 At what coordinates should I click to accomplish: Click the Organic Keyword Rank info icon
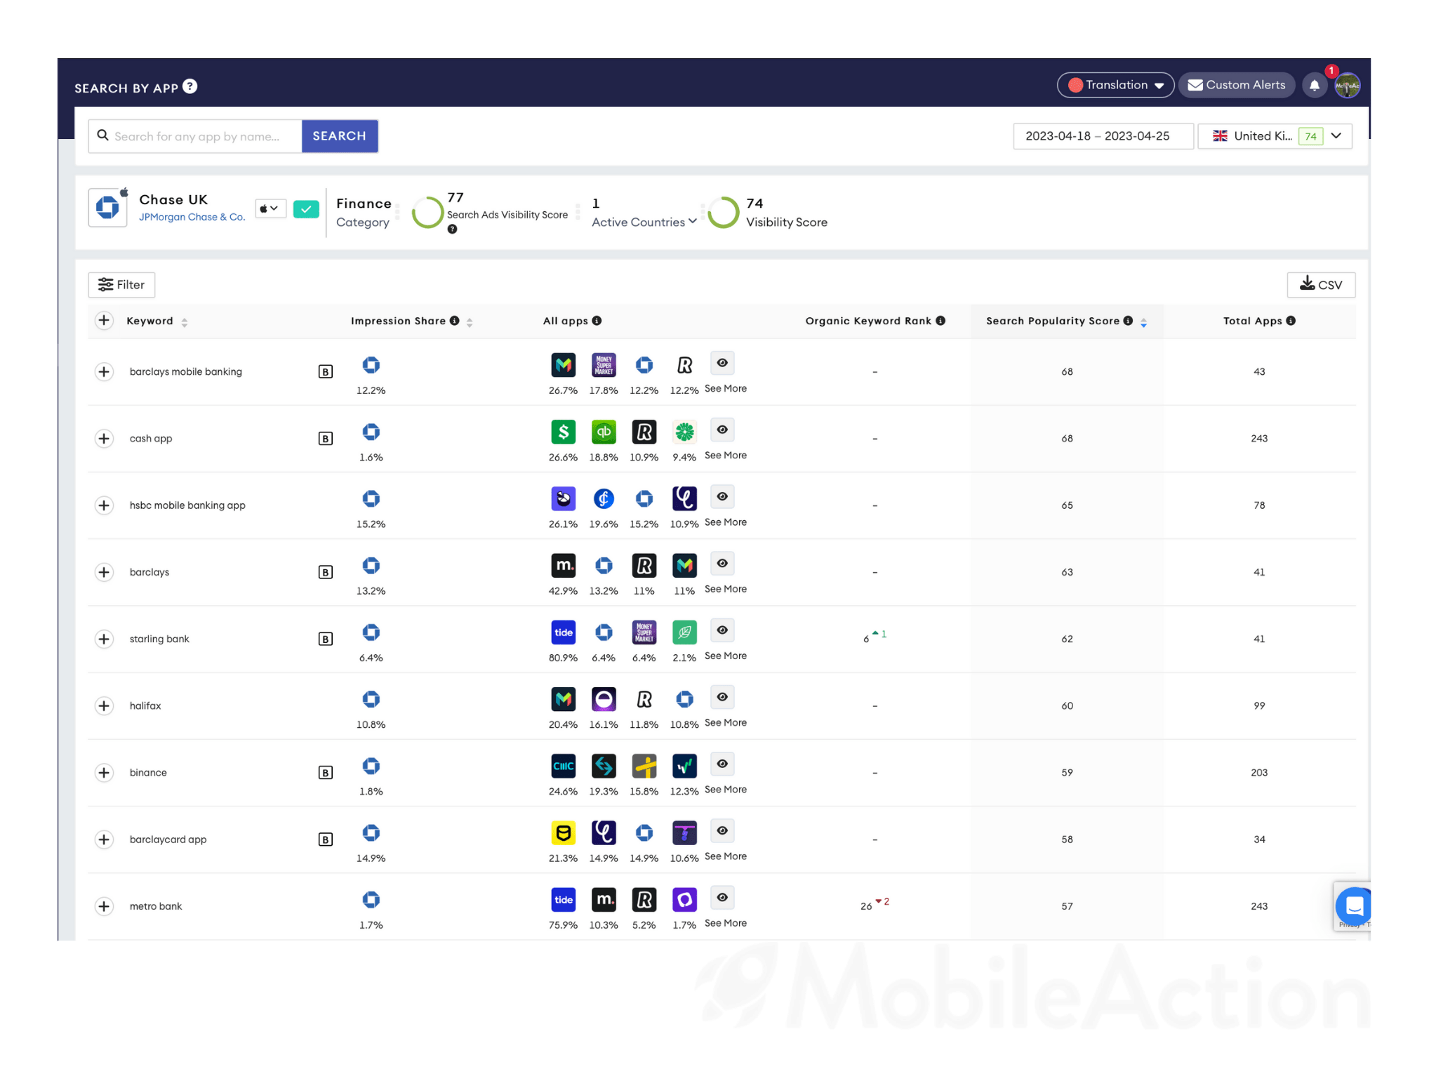click(x=941, y=321)
